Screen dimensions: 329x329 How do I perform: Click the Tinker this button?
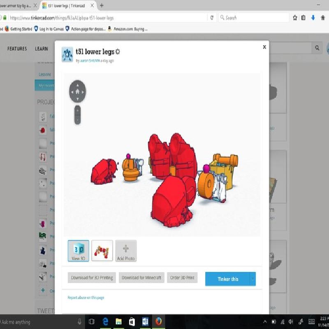228,279
